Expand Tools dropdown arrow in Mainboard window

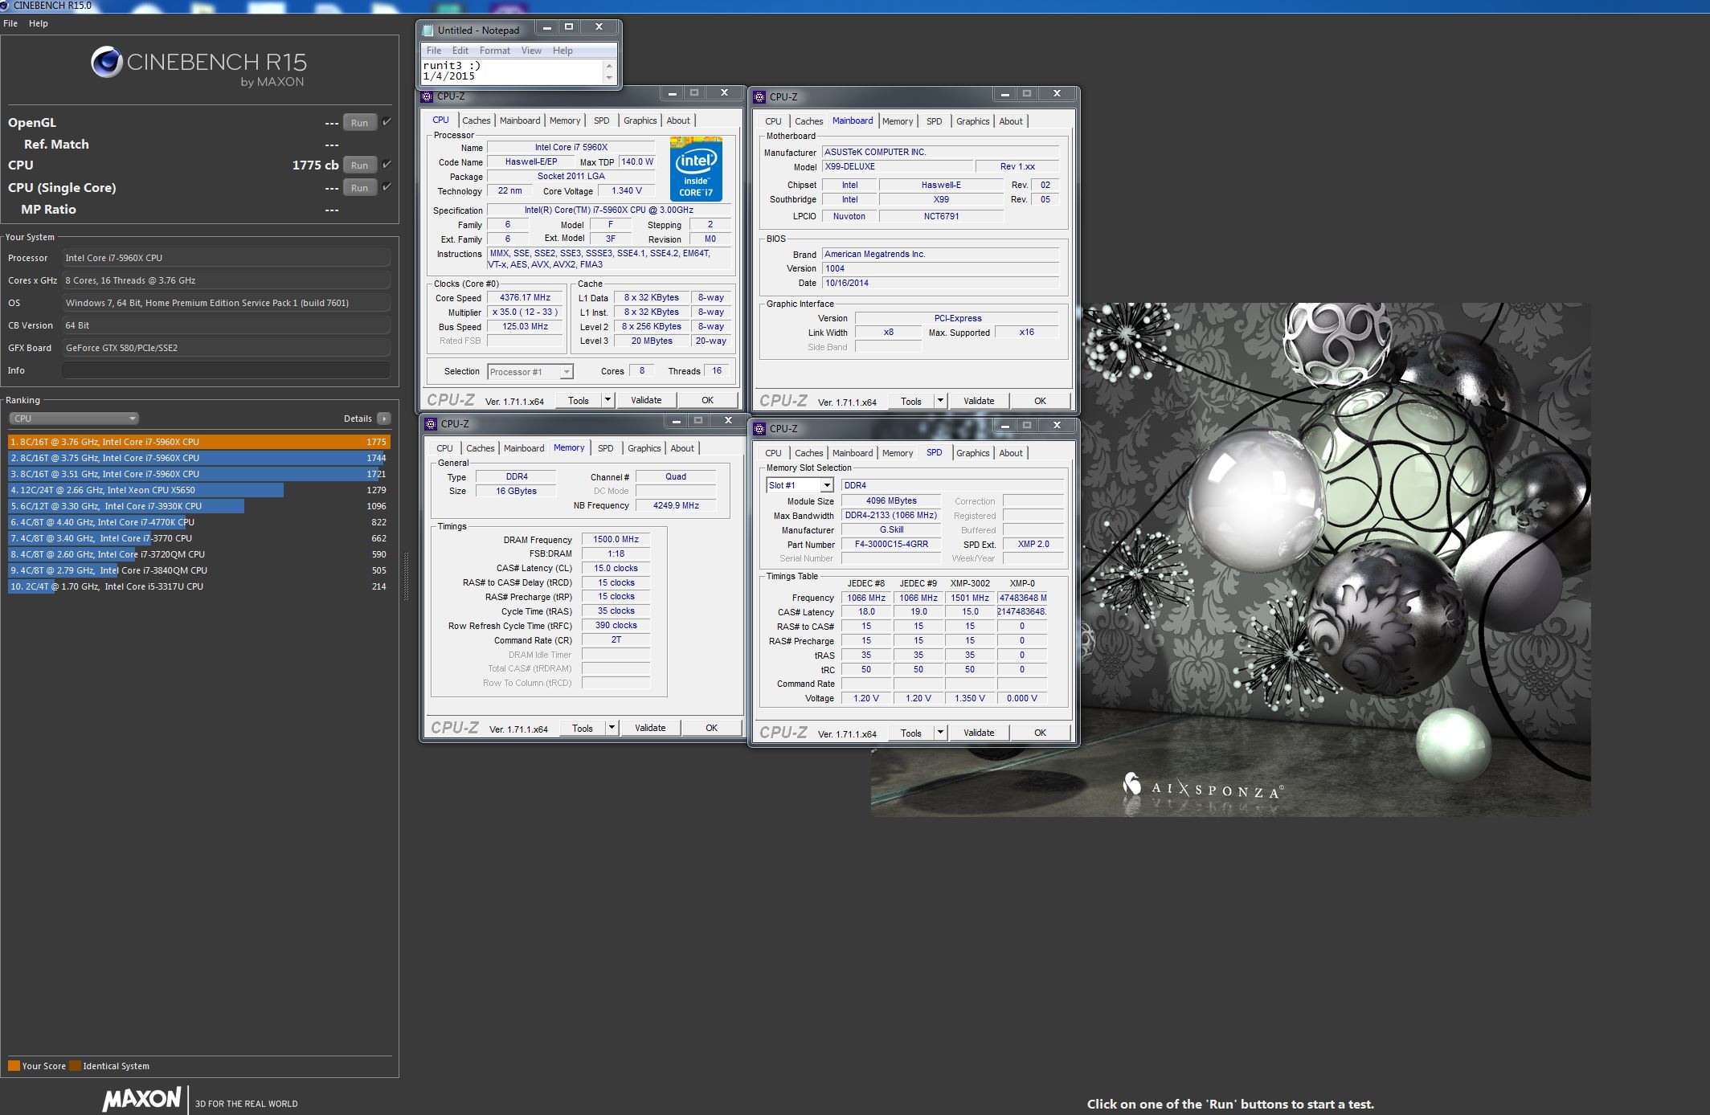(x=940, y=401)
